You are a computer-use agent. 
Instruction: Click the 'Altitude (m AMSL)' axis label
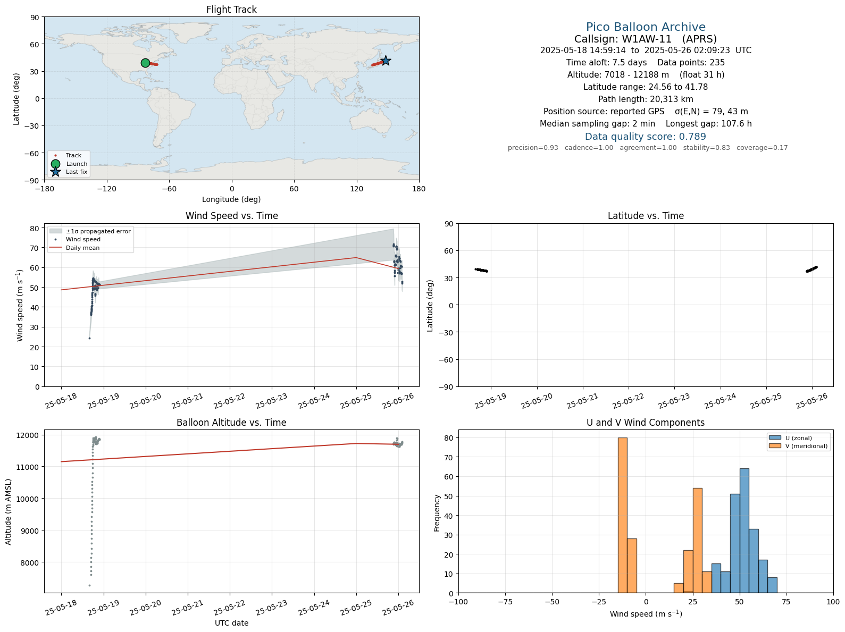coord(9,510)
